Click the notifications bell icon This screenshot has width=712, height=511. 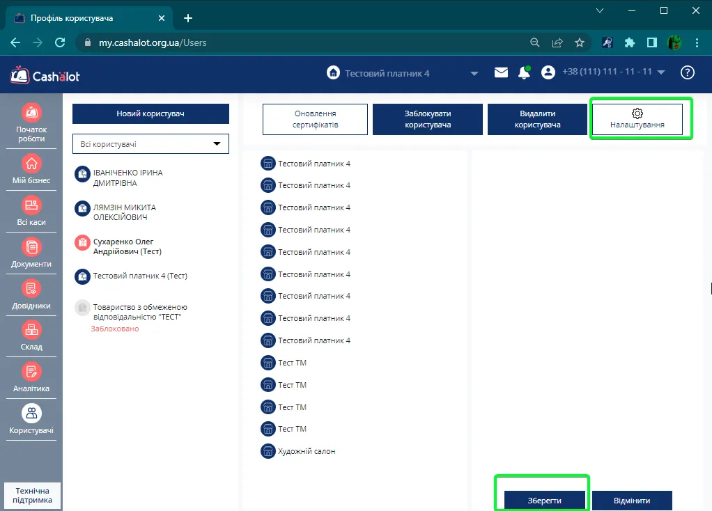click(x=524, y=72)
